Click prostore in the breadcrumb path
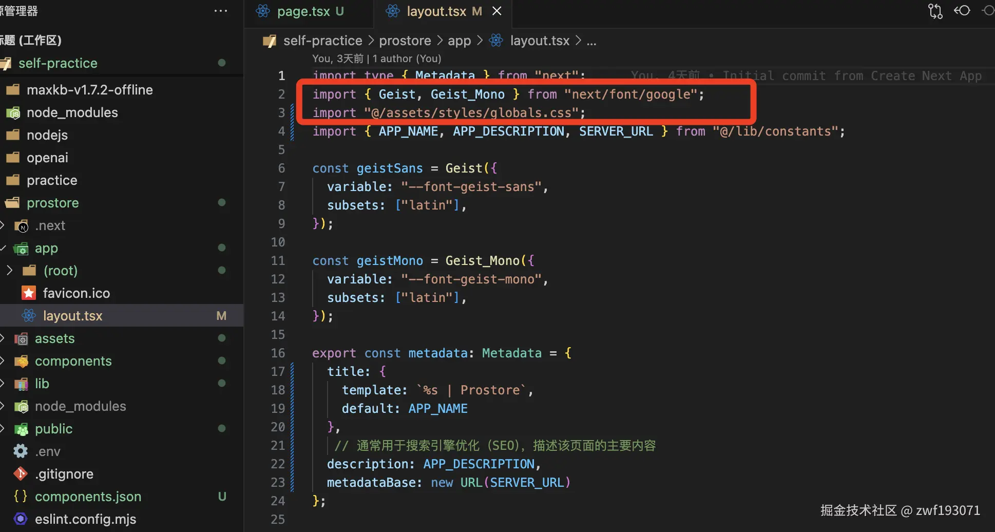Image resolution: width=995 pixels, height=532 pixels. coord(405,41)
